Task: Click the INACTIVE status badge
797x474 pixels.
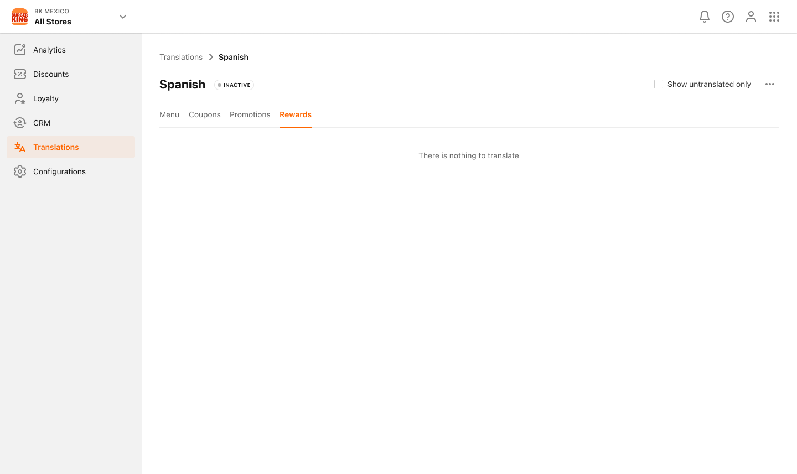Action: 234,85
